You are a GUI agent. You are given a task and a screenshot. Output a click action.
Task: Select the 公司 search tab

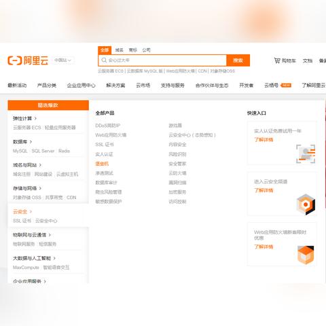coord(147,50)
